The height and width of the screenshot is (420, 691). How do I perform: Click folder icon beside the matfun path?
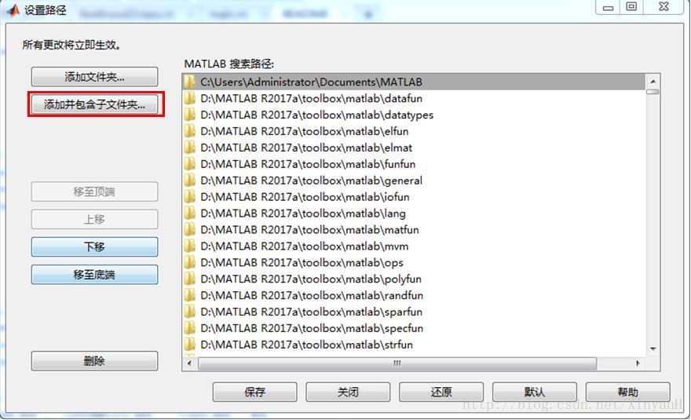tap(190, 229)
